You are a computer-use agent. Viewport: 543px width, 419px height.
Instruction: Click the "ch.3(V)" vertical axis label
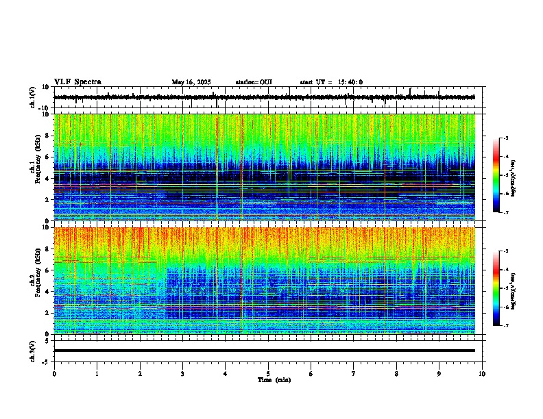coord(33,351)
